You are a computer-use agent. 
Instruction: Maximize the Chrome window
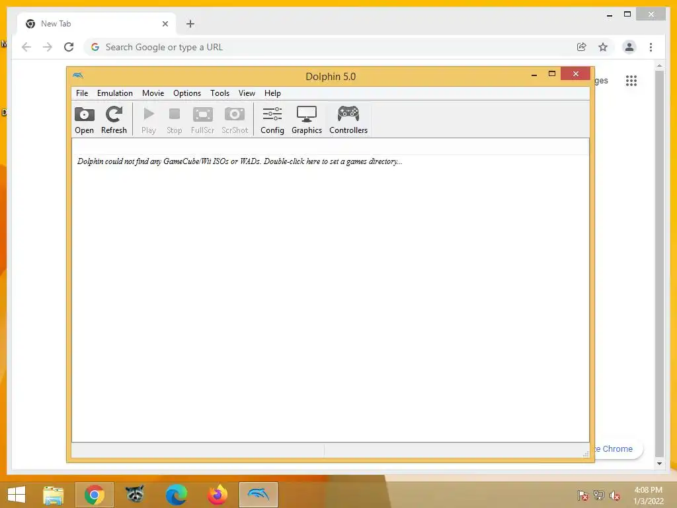[x=627, y=15]
